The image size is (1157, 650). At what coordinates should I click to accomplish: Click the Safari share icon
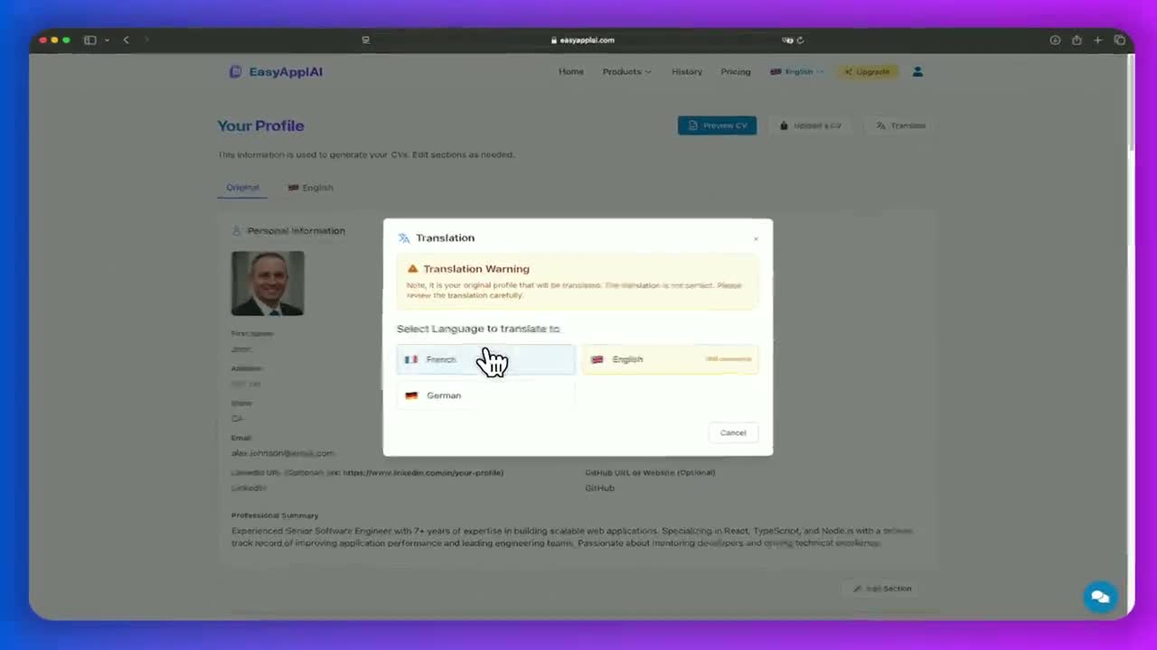(1077, 40)
